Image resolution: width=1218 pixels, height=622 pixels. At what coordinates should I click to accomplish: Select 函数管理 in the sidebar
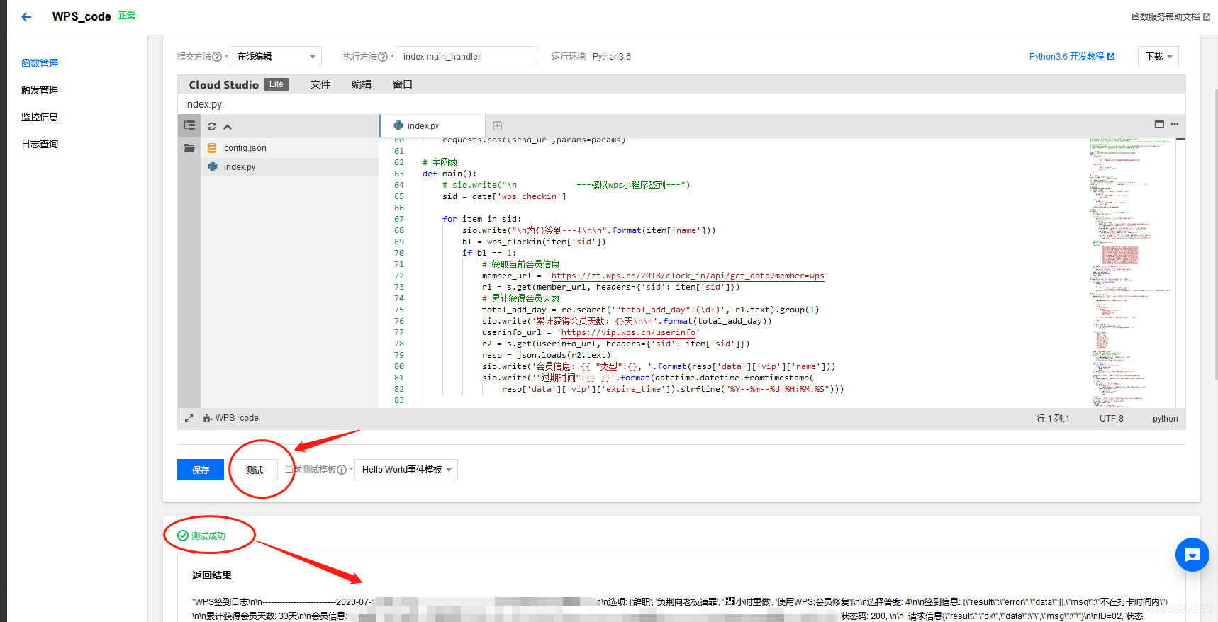(40, 63)
